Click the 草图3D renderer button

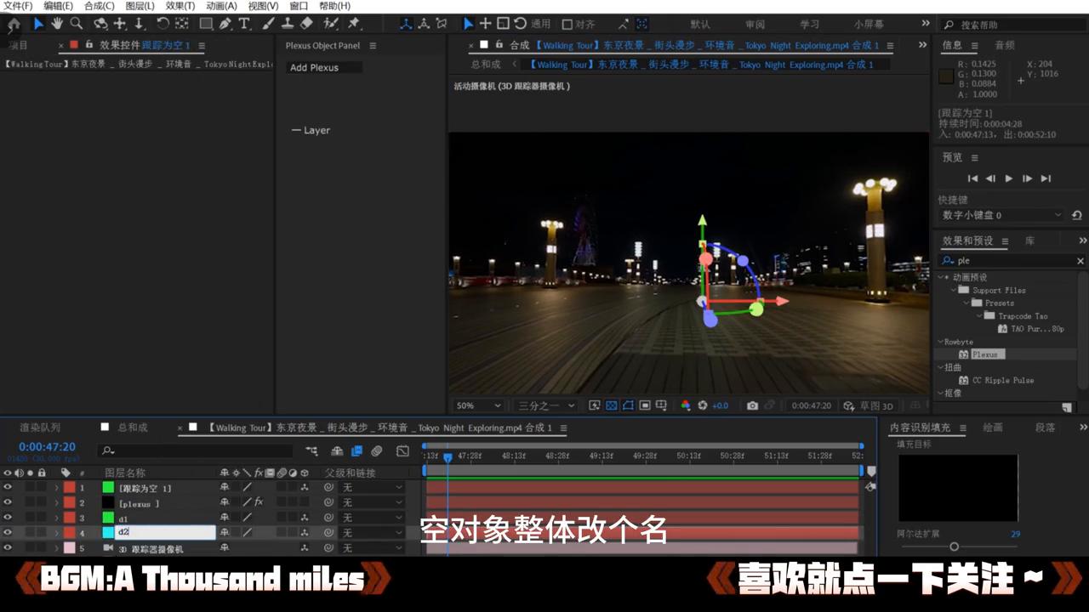click(x=875, y=405)
